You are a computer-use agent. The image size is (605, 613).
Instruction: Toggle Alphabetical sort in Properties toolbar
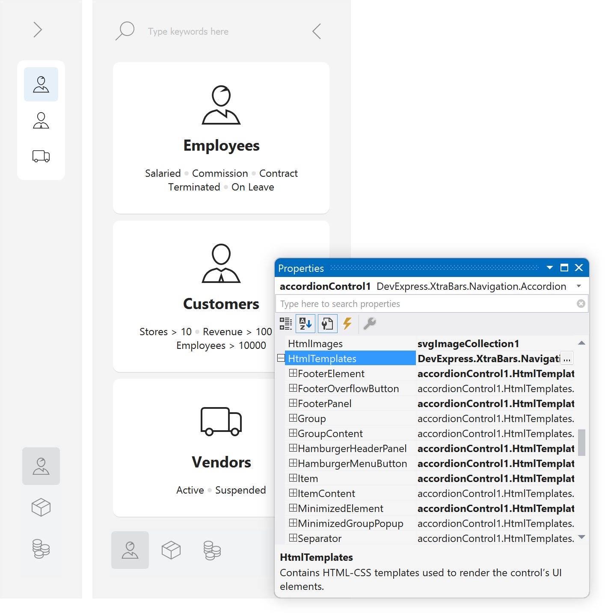(305, 324)
